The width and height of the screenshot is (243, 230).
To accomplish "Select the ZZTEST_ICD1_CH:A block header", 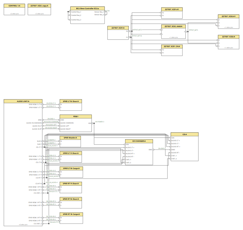I will 172,46.
